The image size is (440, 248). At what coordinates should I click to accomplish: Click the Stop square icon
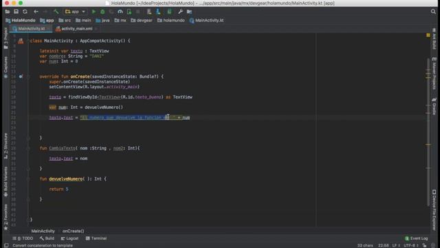click(x=137, y=12)
